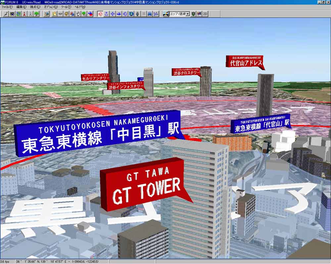Open the ファイル(F) menu
Screen dimensions: 331x264
[x=7, y=7]
